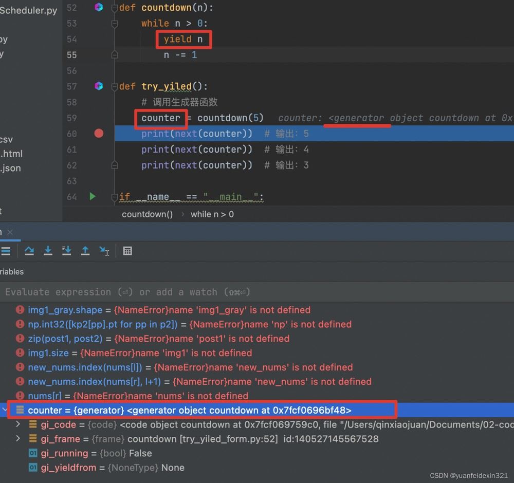Viewport: 514px width, 483px height.
Task: Click the Step Into debugger button
Action: 48,251
